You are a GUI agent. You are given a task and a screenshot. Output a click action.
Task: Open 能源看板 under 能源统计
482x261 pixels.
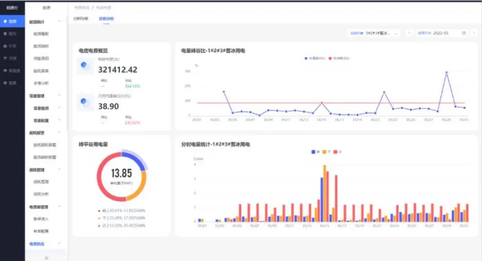click(x=41, y=34)
